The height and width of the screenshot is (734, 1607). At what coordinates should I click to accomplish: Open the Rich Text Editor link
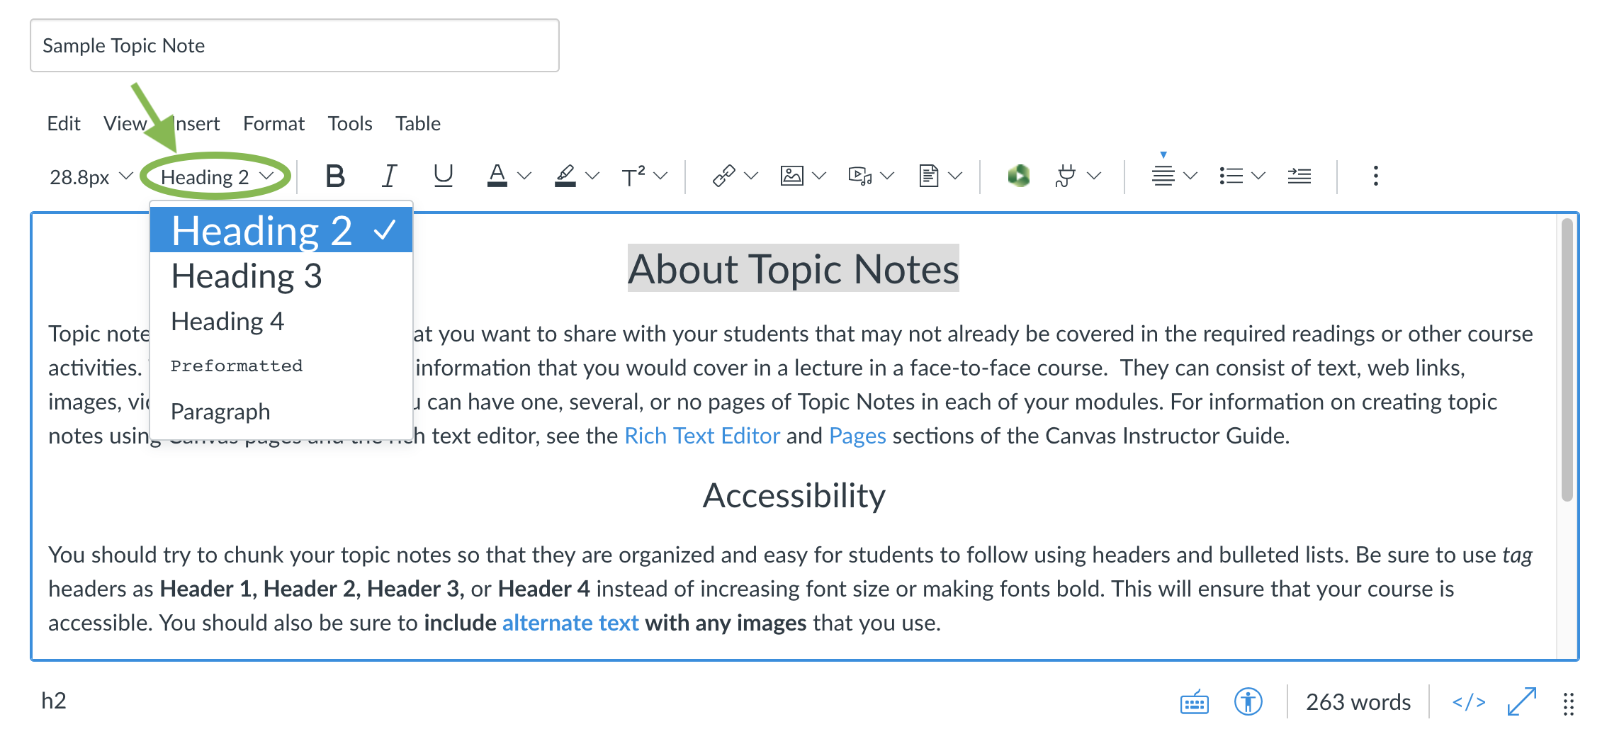(x=702, y=436)
